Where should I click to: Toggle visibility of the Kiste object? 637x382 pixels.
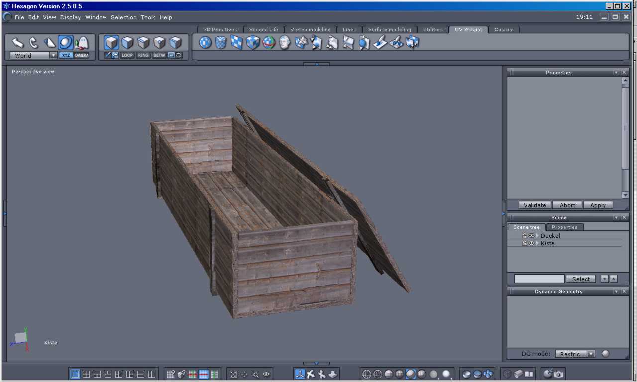(531, 243)
